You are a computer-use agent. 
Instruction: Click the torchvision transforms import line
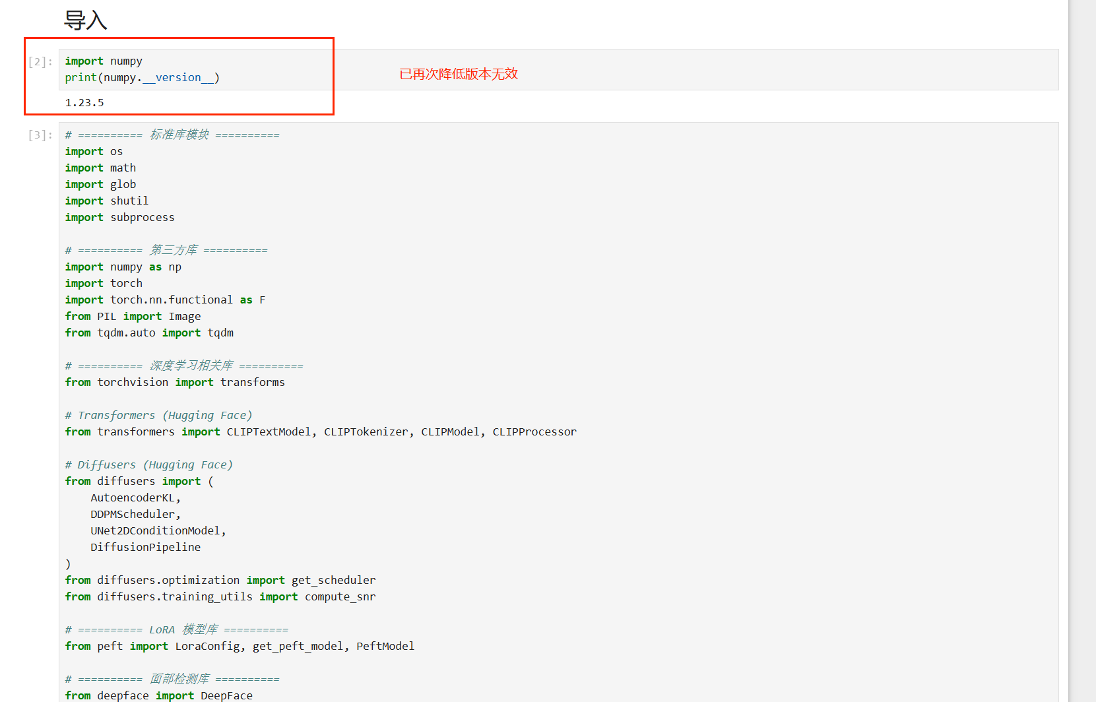pyautogui.click(x=175, y=383)
